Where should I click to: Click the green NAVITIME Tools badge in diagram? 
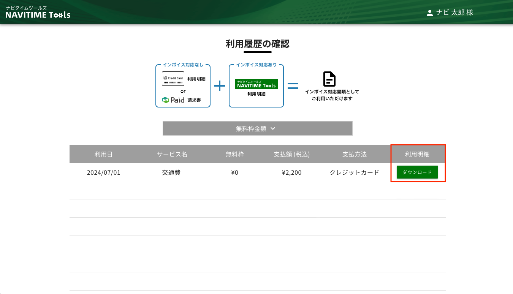(x=256, y=84)
